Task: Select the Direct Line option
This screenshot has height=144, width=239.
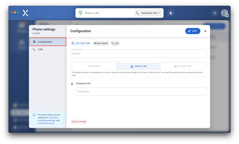Action: click(138, 66)
